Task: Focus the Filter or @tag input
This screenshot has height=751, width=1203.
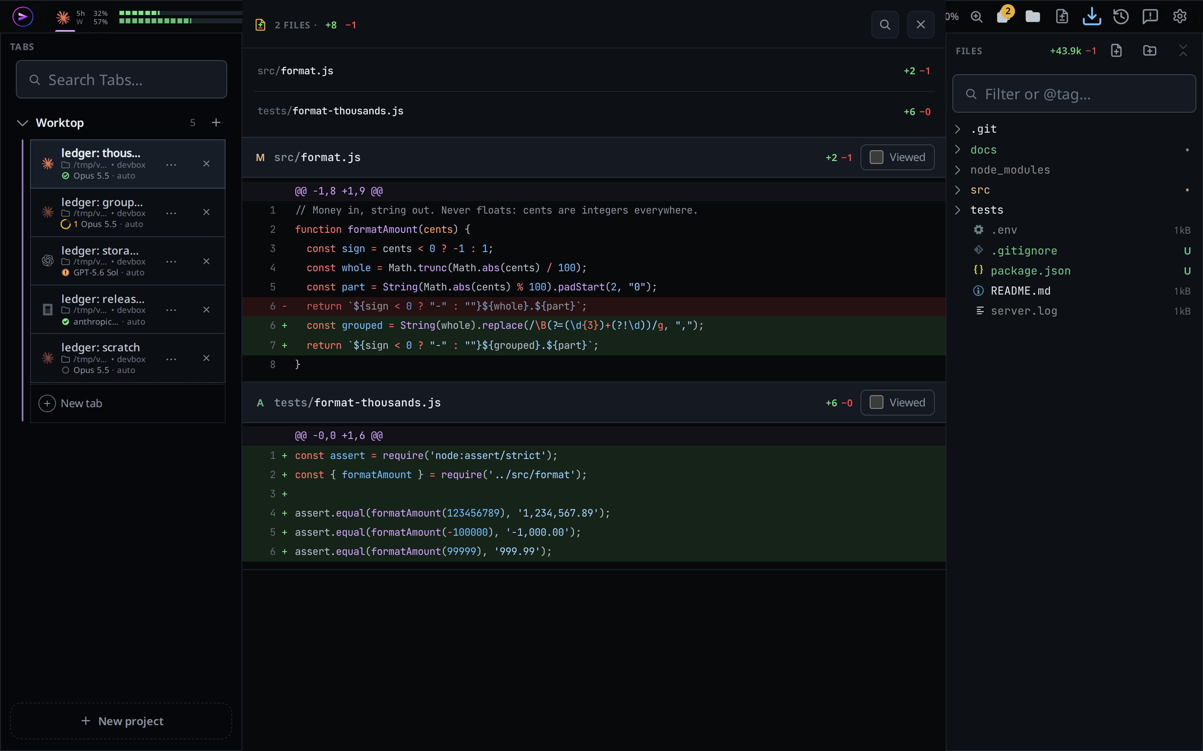Action: tap(1074, 94)
